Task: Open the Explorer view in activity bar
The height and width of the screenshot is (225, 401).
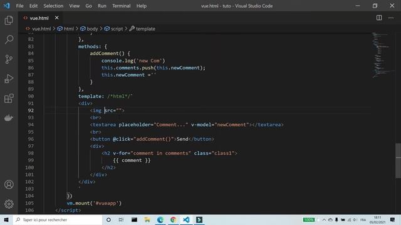Action: click(9, 21)
